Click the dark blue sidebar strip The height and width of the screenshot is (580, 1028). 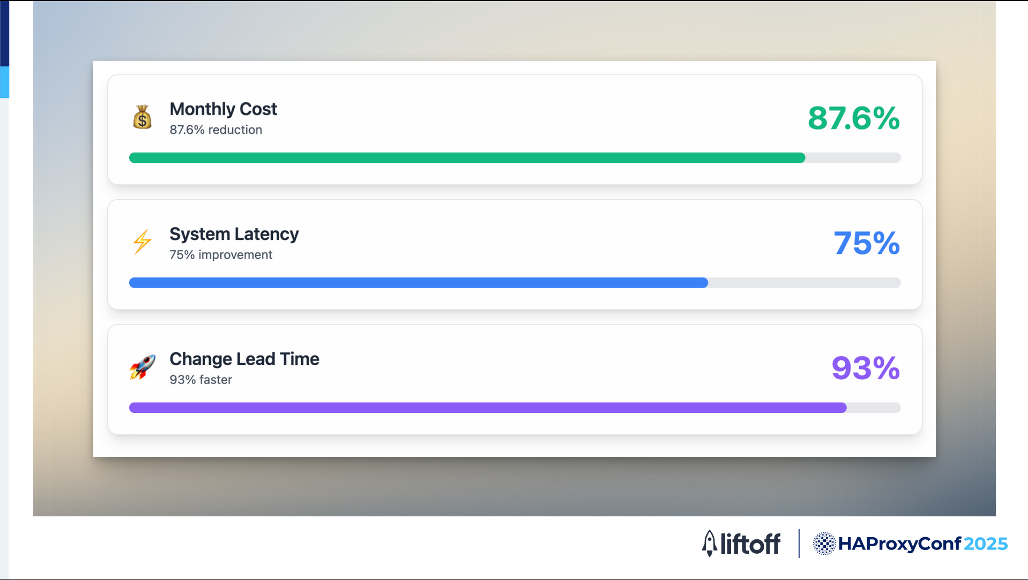click(x=4, y=33)
